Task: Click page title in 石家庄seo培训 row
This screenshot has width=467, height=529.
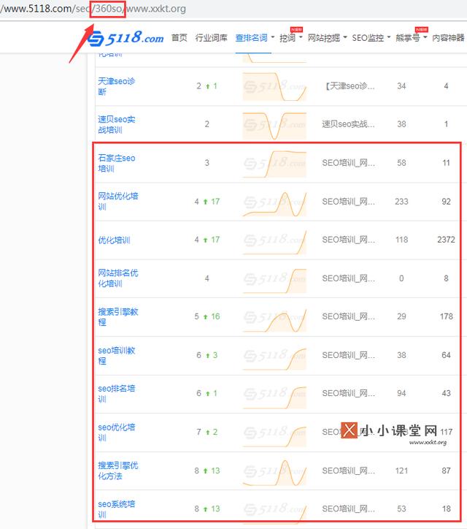Action: pos(348,163)
